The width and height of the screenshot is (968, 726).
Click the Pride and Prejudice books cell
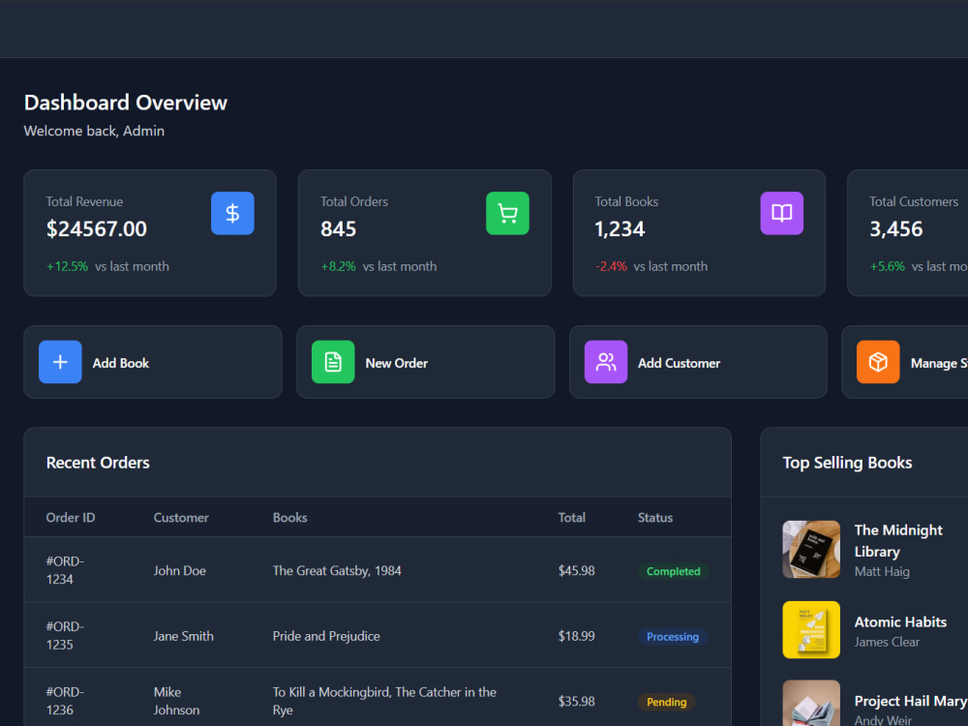click(326, 636)
